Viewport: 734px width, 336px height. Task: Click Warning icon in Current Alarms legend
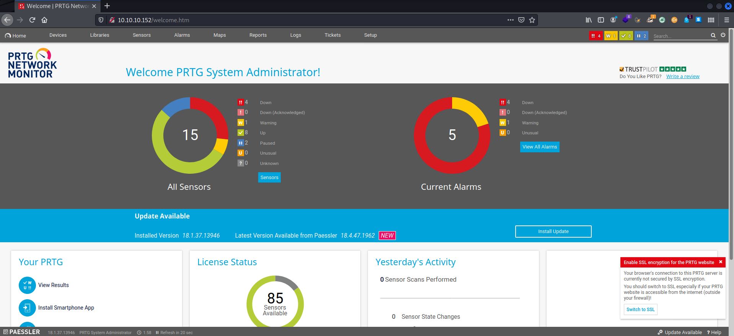503,122
